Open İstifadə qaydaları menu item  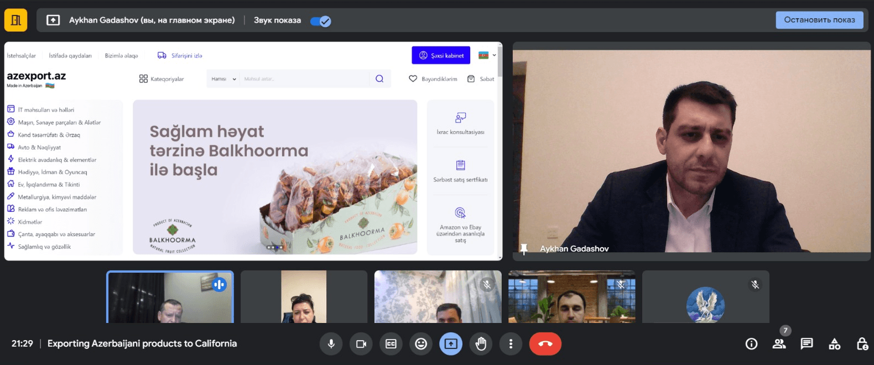click(70, 56)
